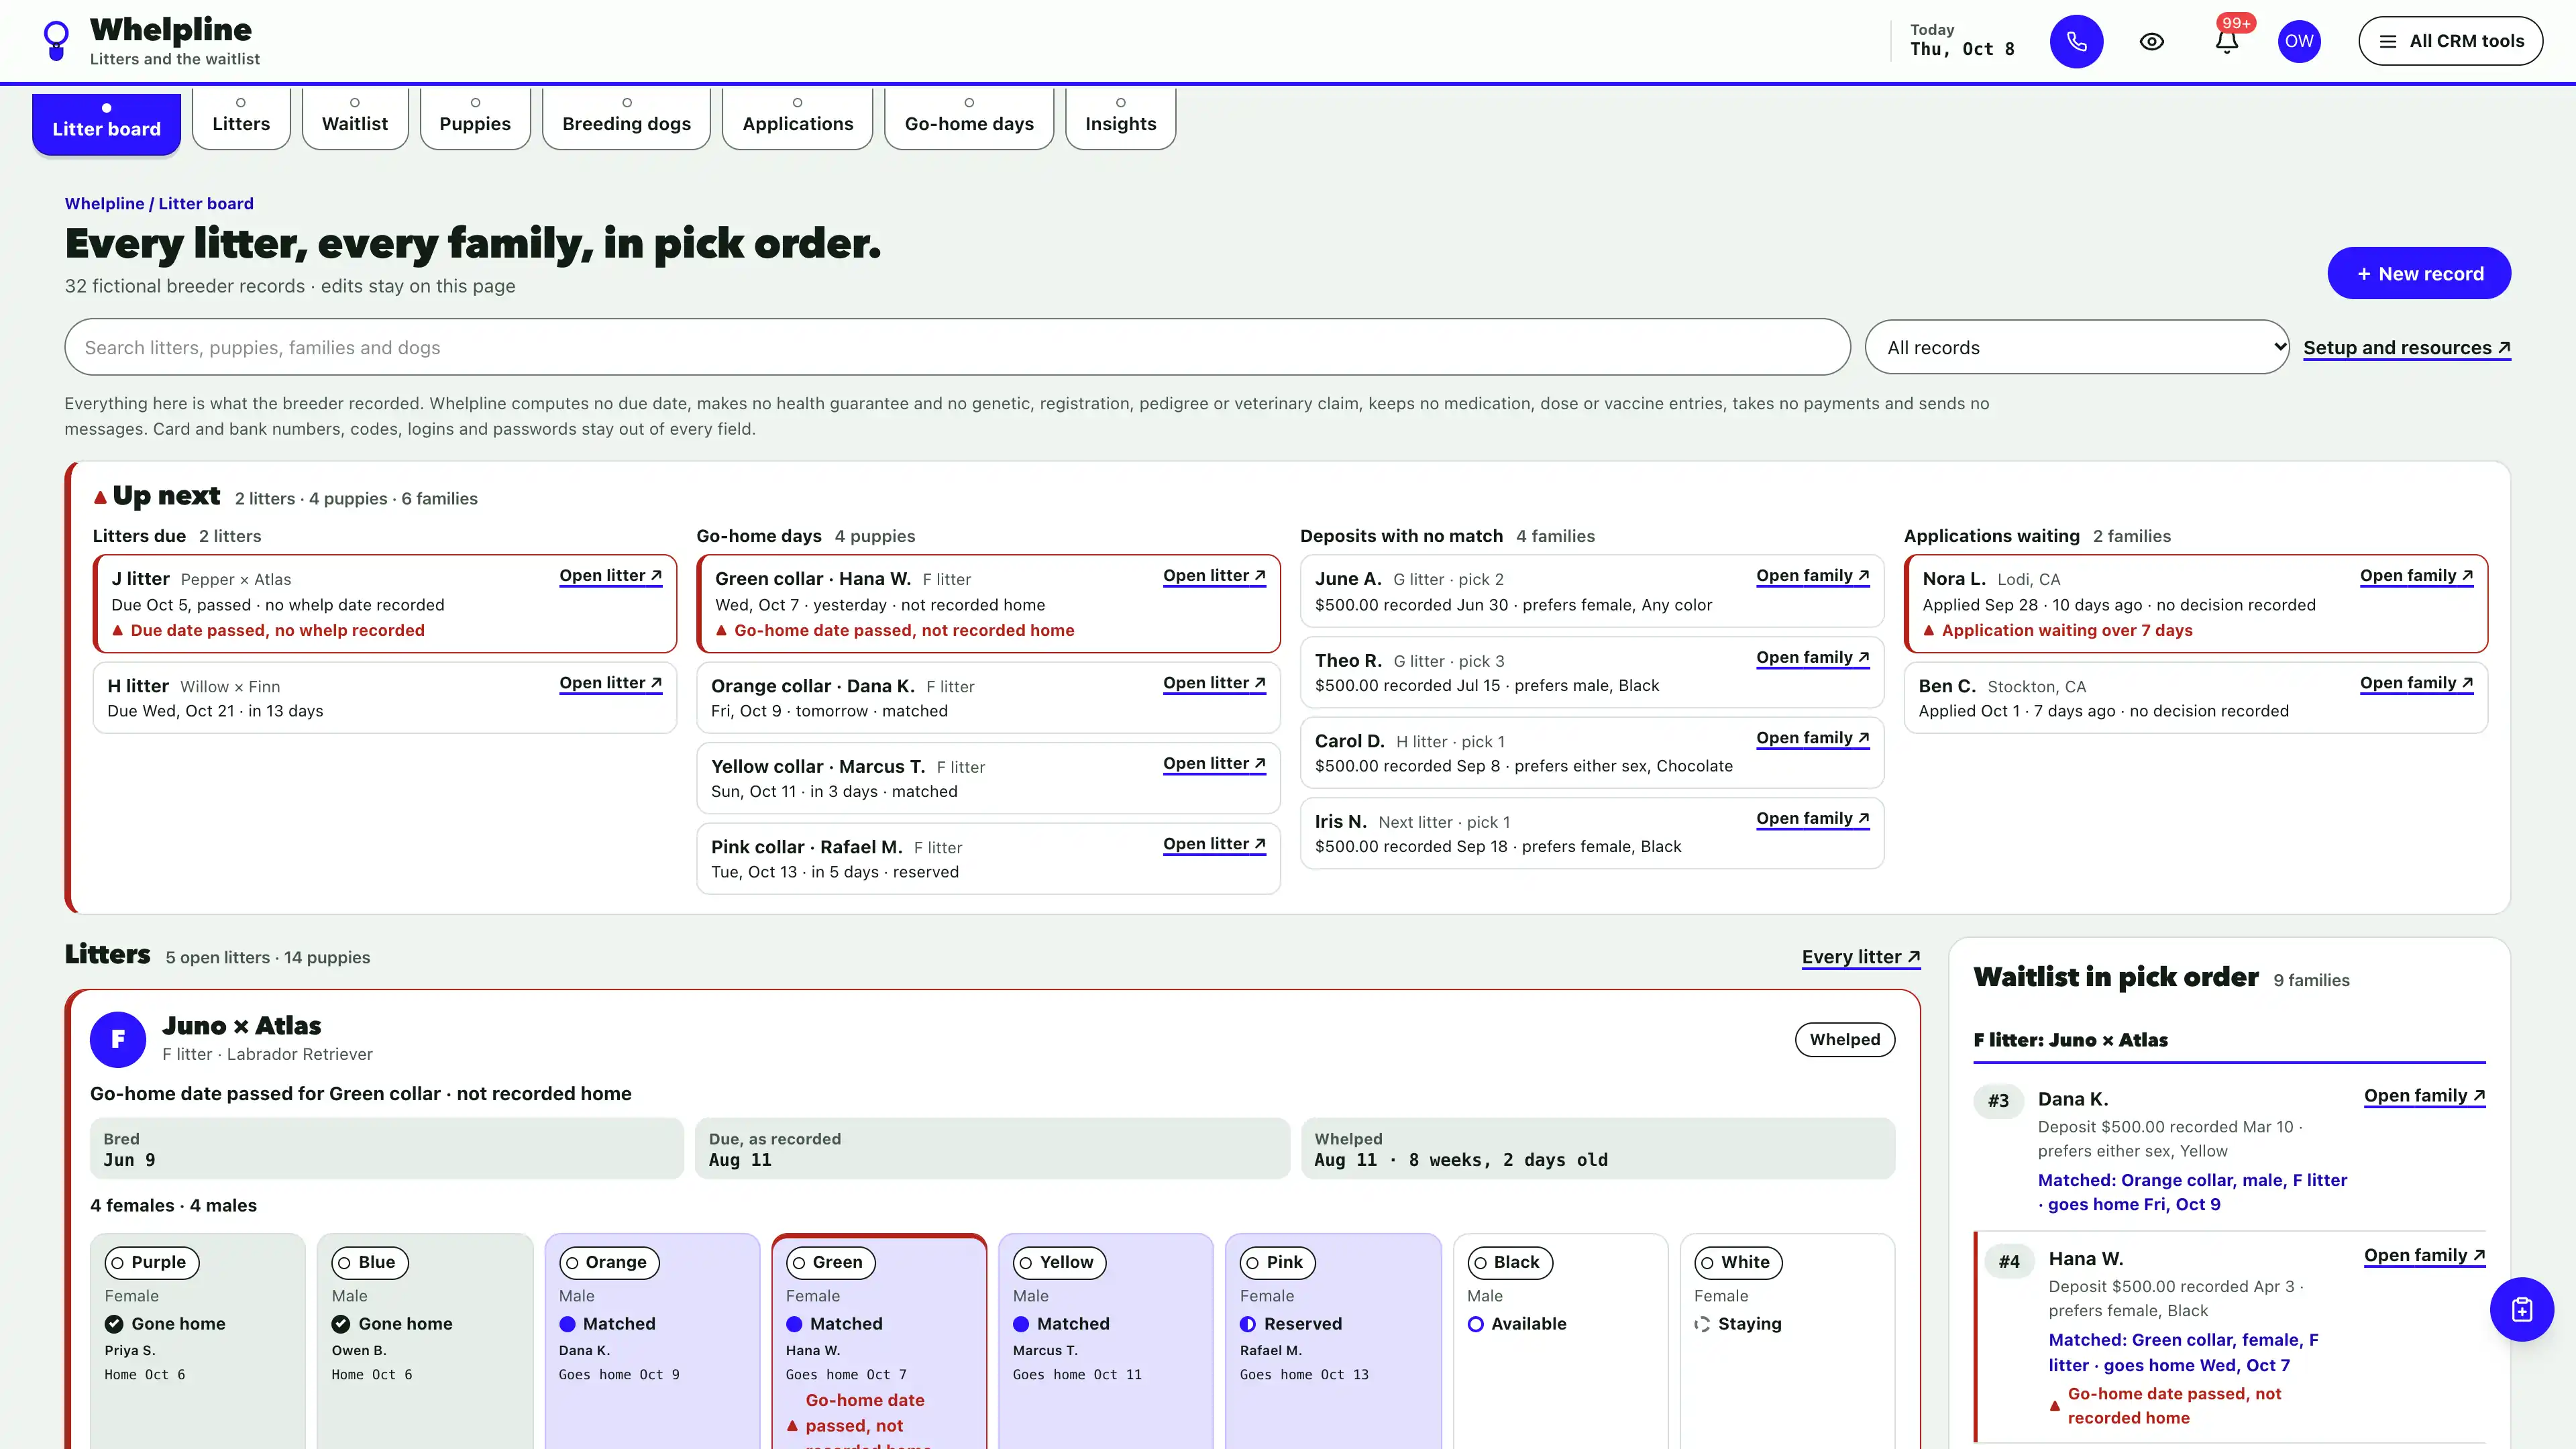Screen dimensions: 2576x1449
Task: Click the New record button
Action: tap(2418, 273)
